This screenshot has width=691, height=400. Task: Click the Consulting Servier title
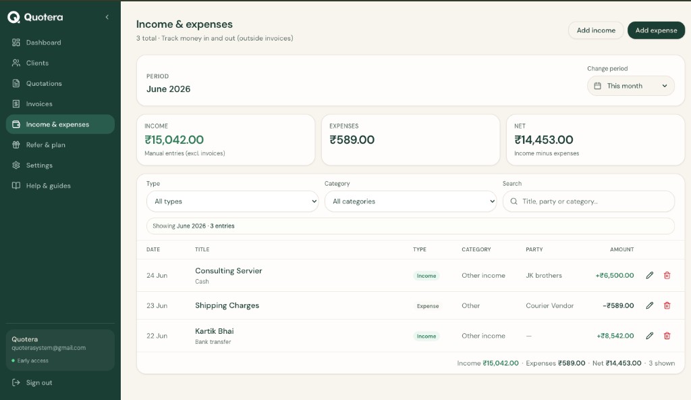pyautogui.click(x=228, y=271)
